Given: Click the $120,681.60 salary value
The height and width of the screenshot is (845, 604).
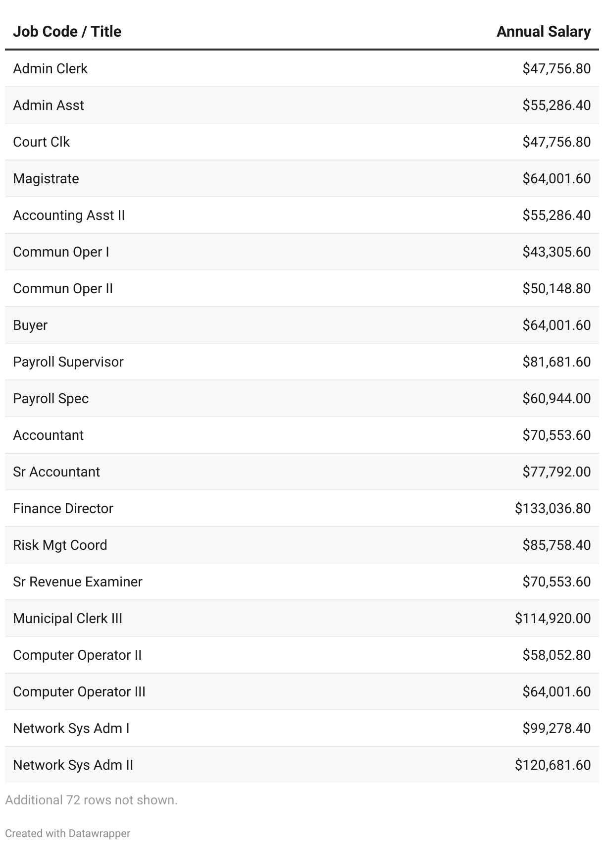Looking at the screenshot, I should 553,765.
